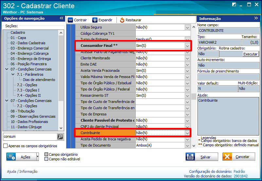Select 09 - Observações Gerenciais section
The height and width of the screenshot is (181, 262).
pos(33,116)
